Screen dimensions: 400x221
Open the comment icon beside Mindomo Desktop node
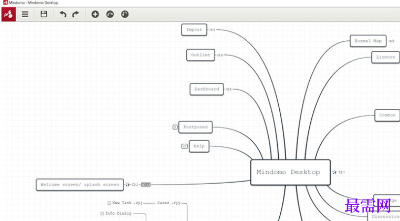click(x=340, y=172)
